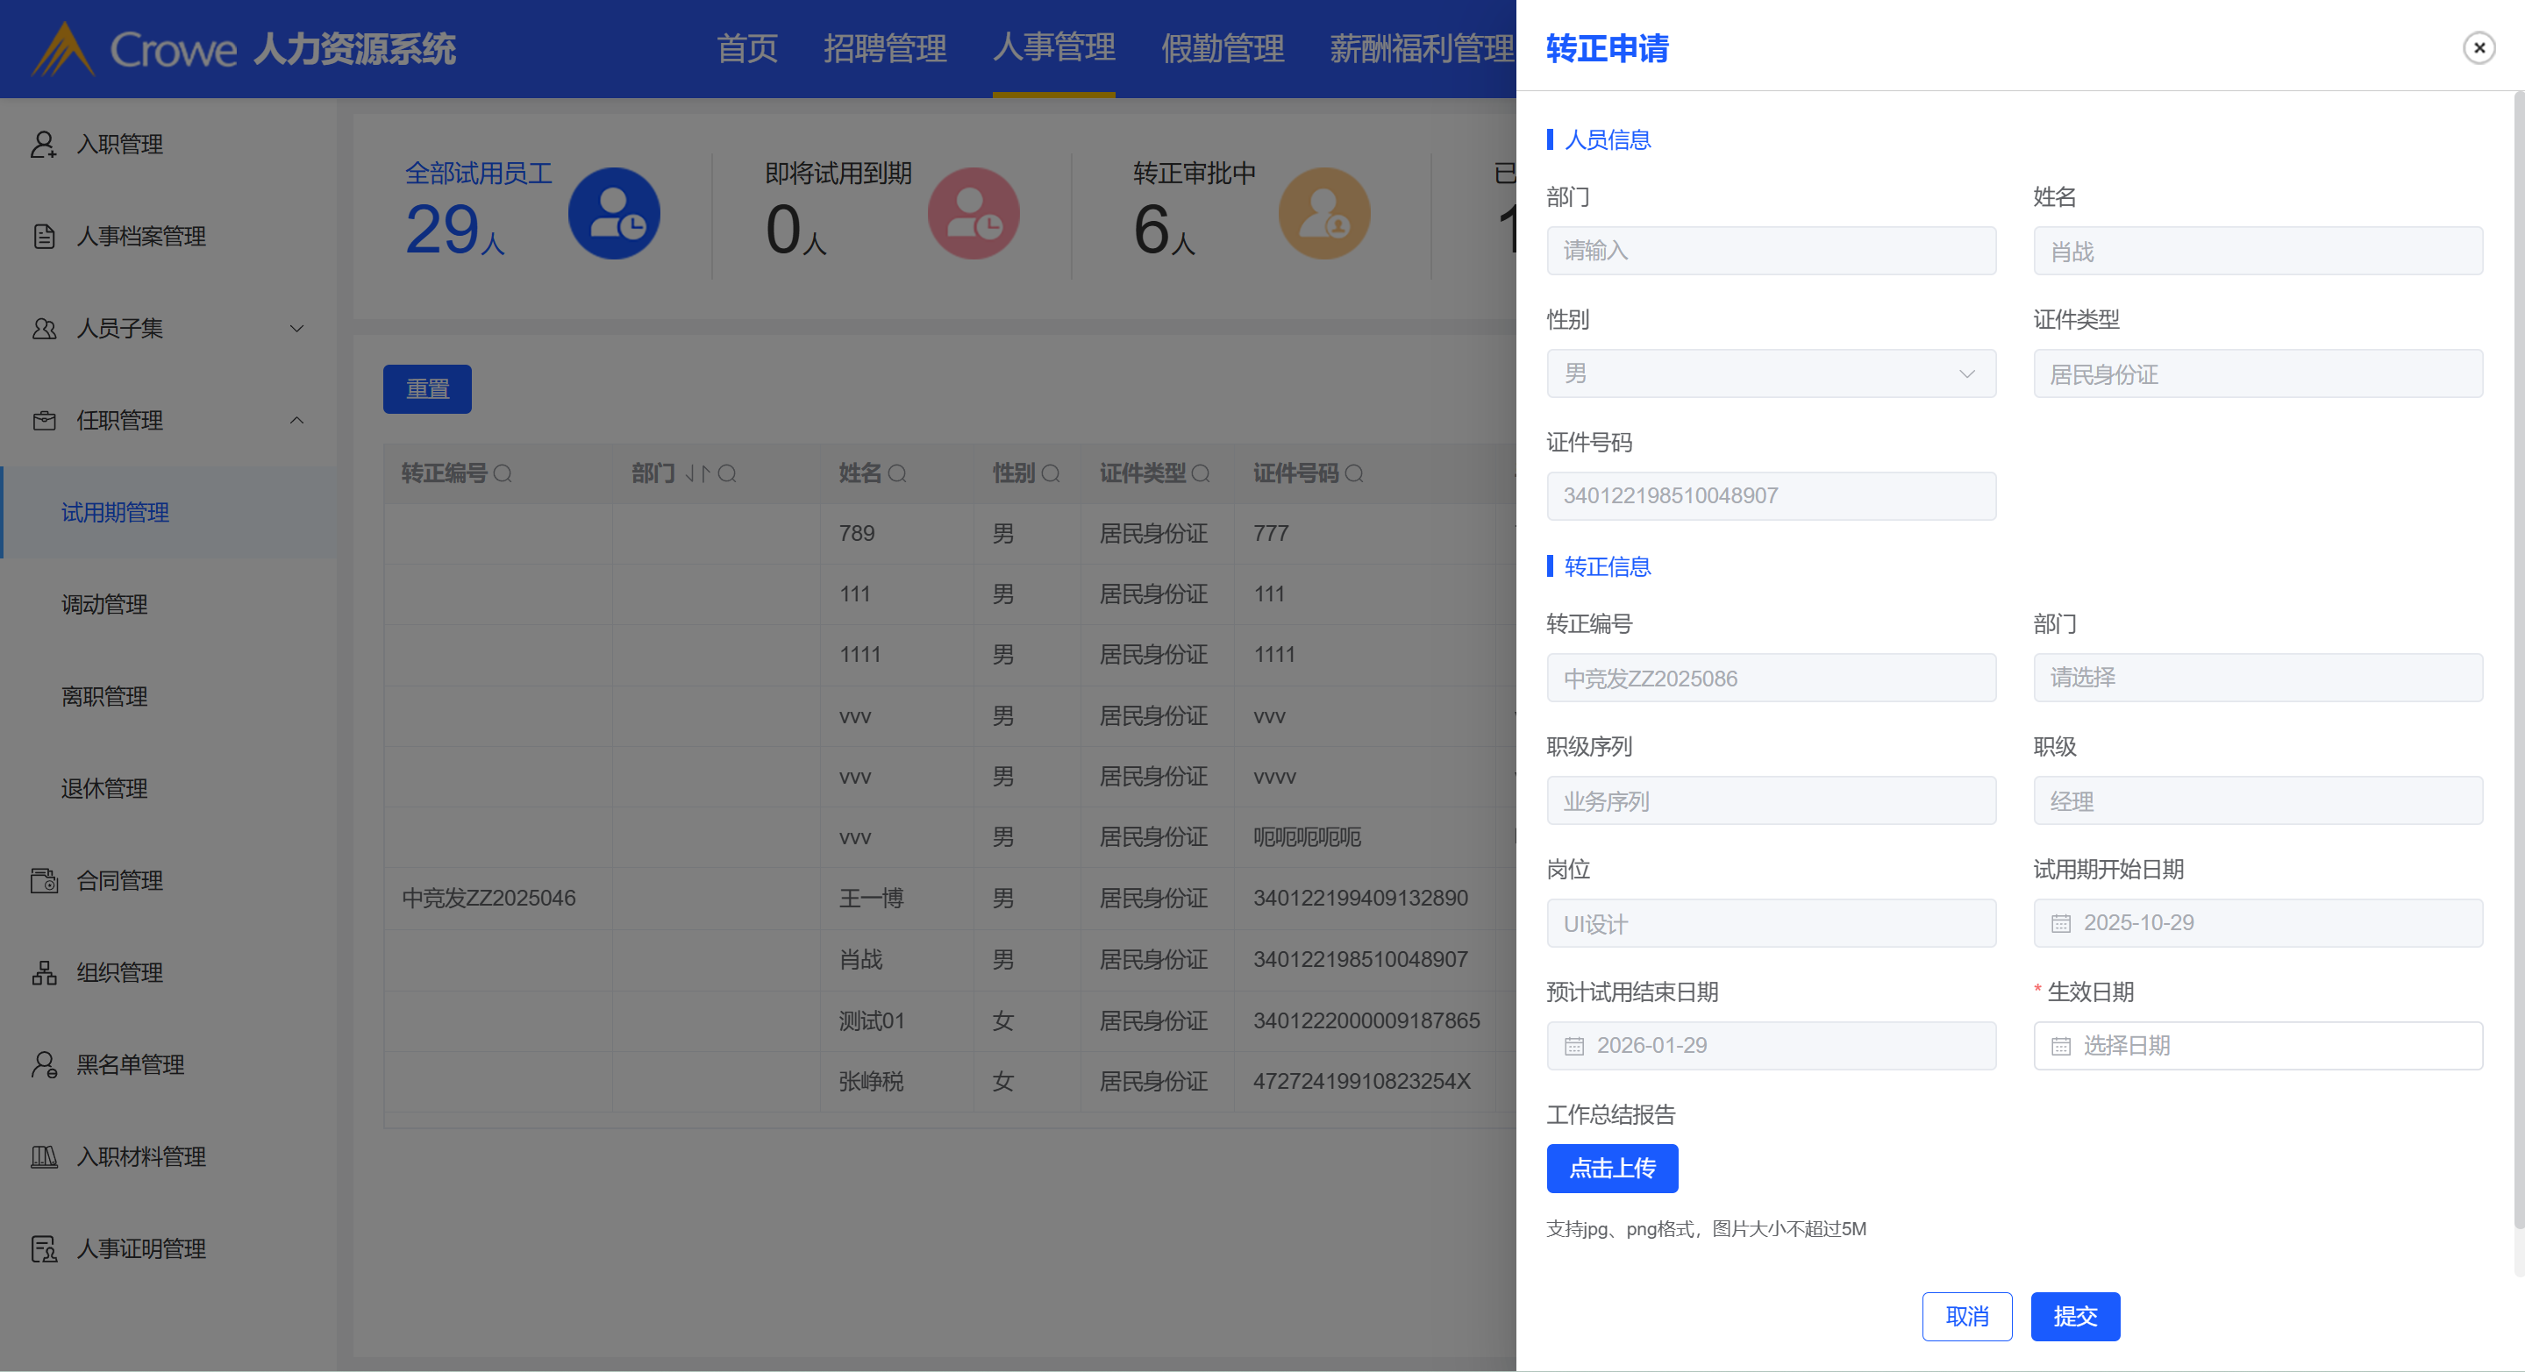2525x1372 pixels.
Task: Select 调动管理 in the sidebar
Action: (105, 605)
